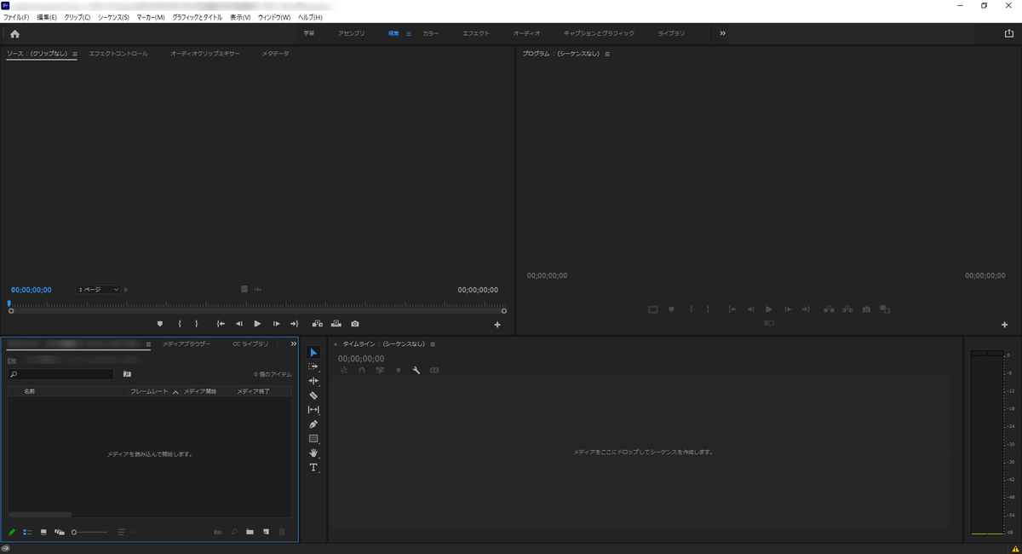This screenshot has height=554, width=1022.
Task: Switch Project panel to icon view
Action: pos(43,532)
